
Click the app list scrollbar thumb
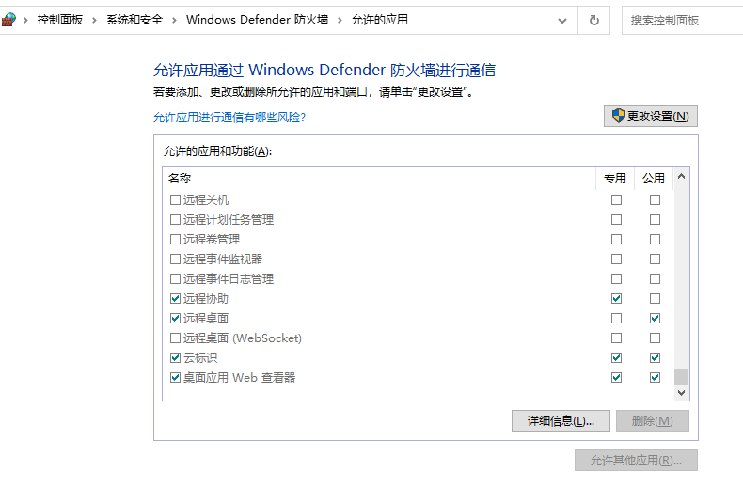682,377
